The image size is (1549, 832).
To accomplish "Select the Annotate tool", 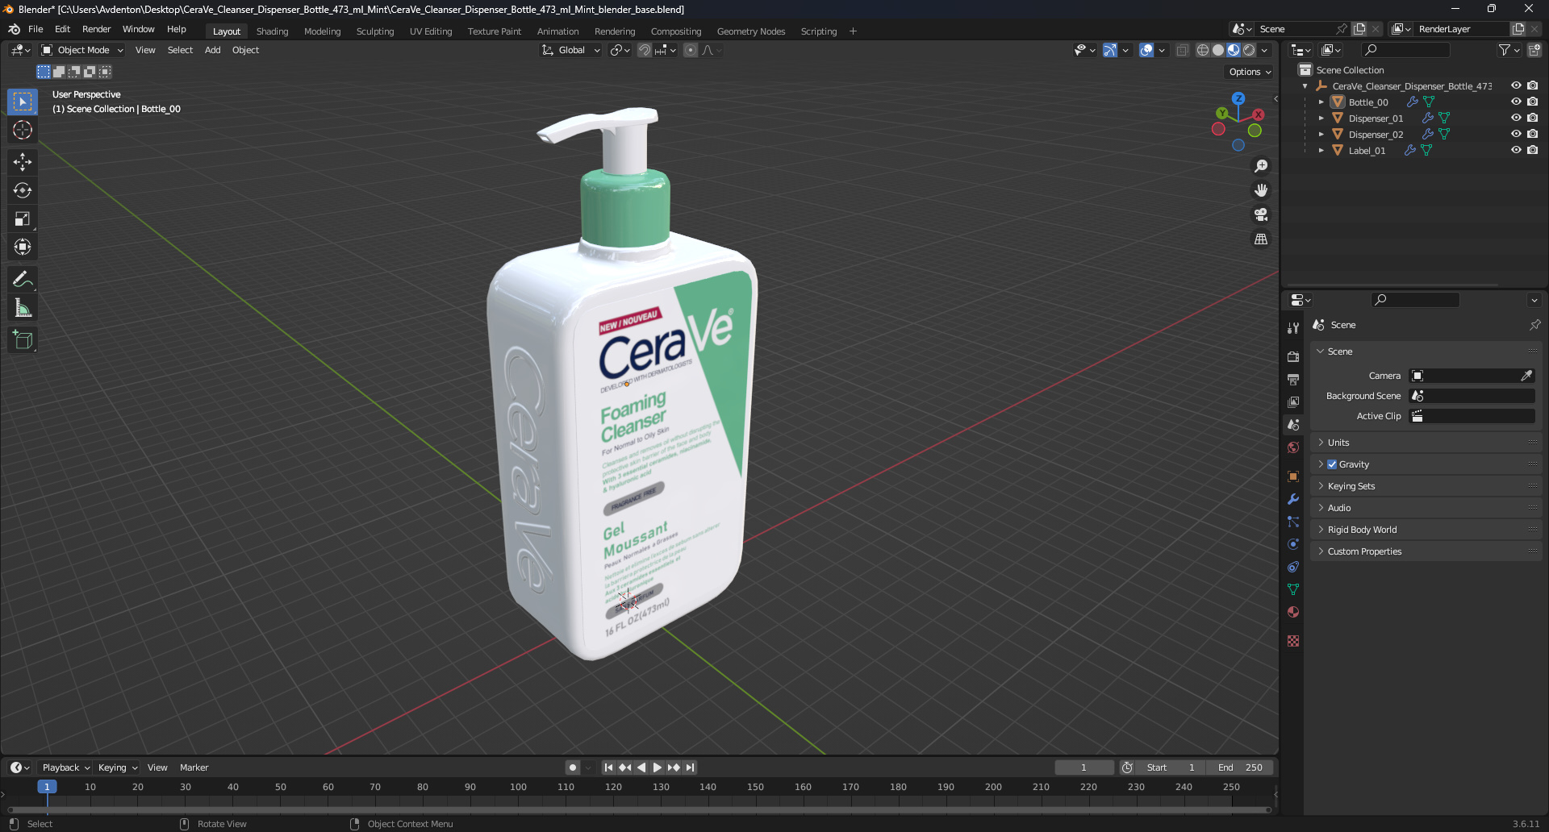I will [x=23, y=279].
